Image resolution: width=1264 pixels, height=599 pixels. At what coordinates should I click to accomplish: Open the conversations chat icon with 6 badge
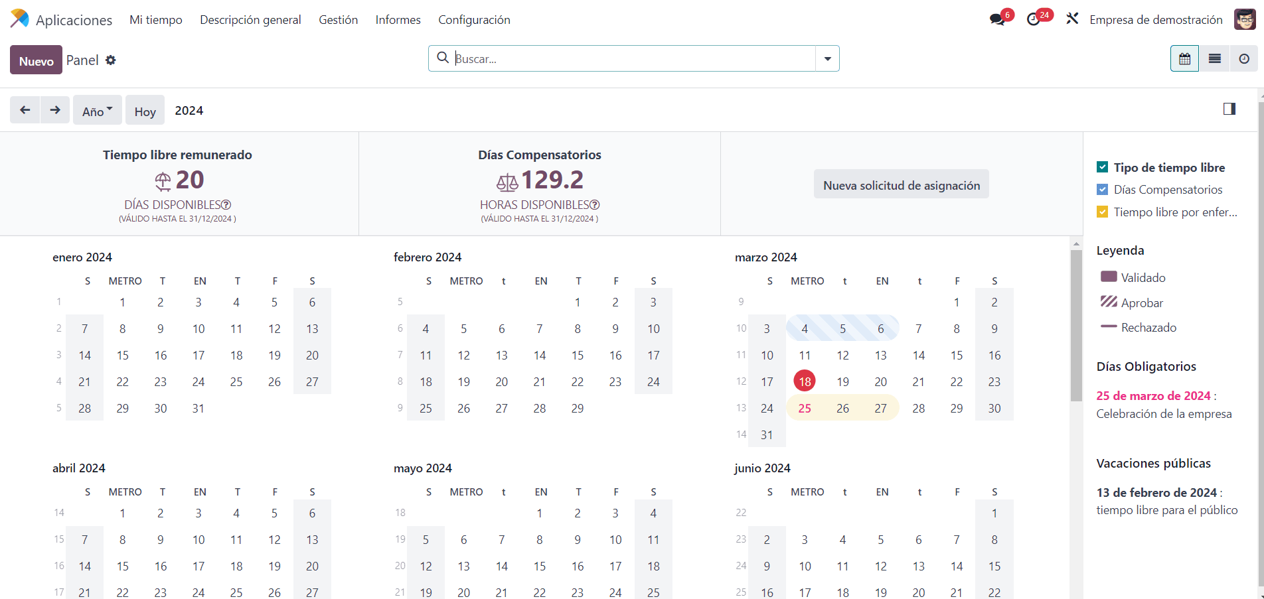click(x=997, y=19)
